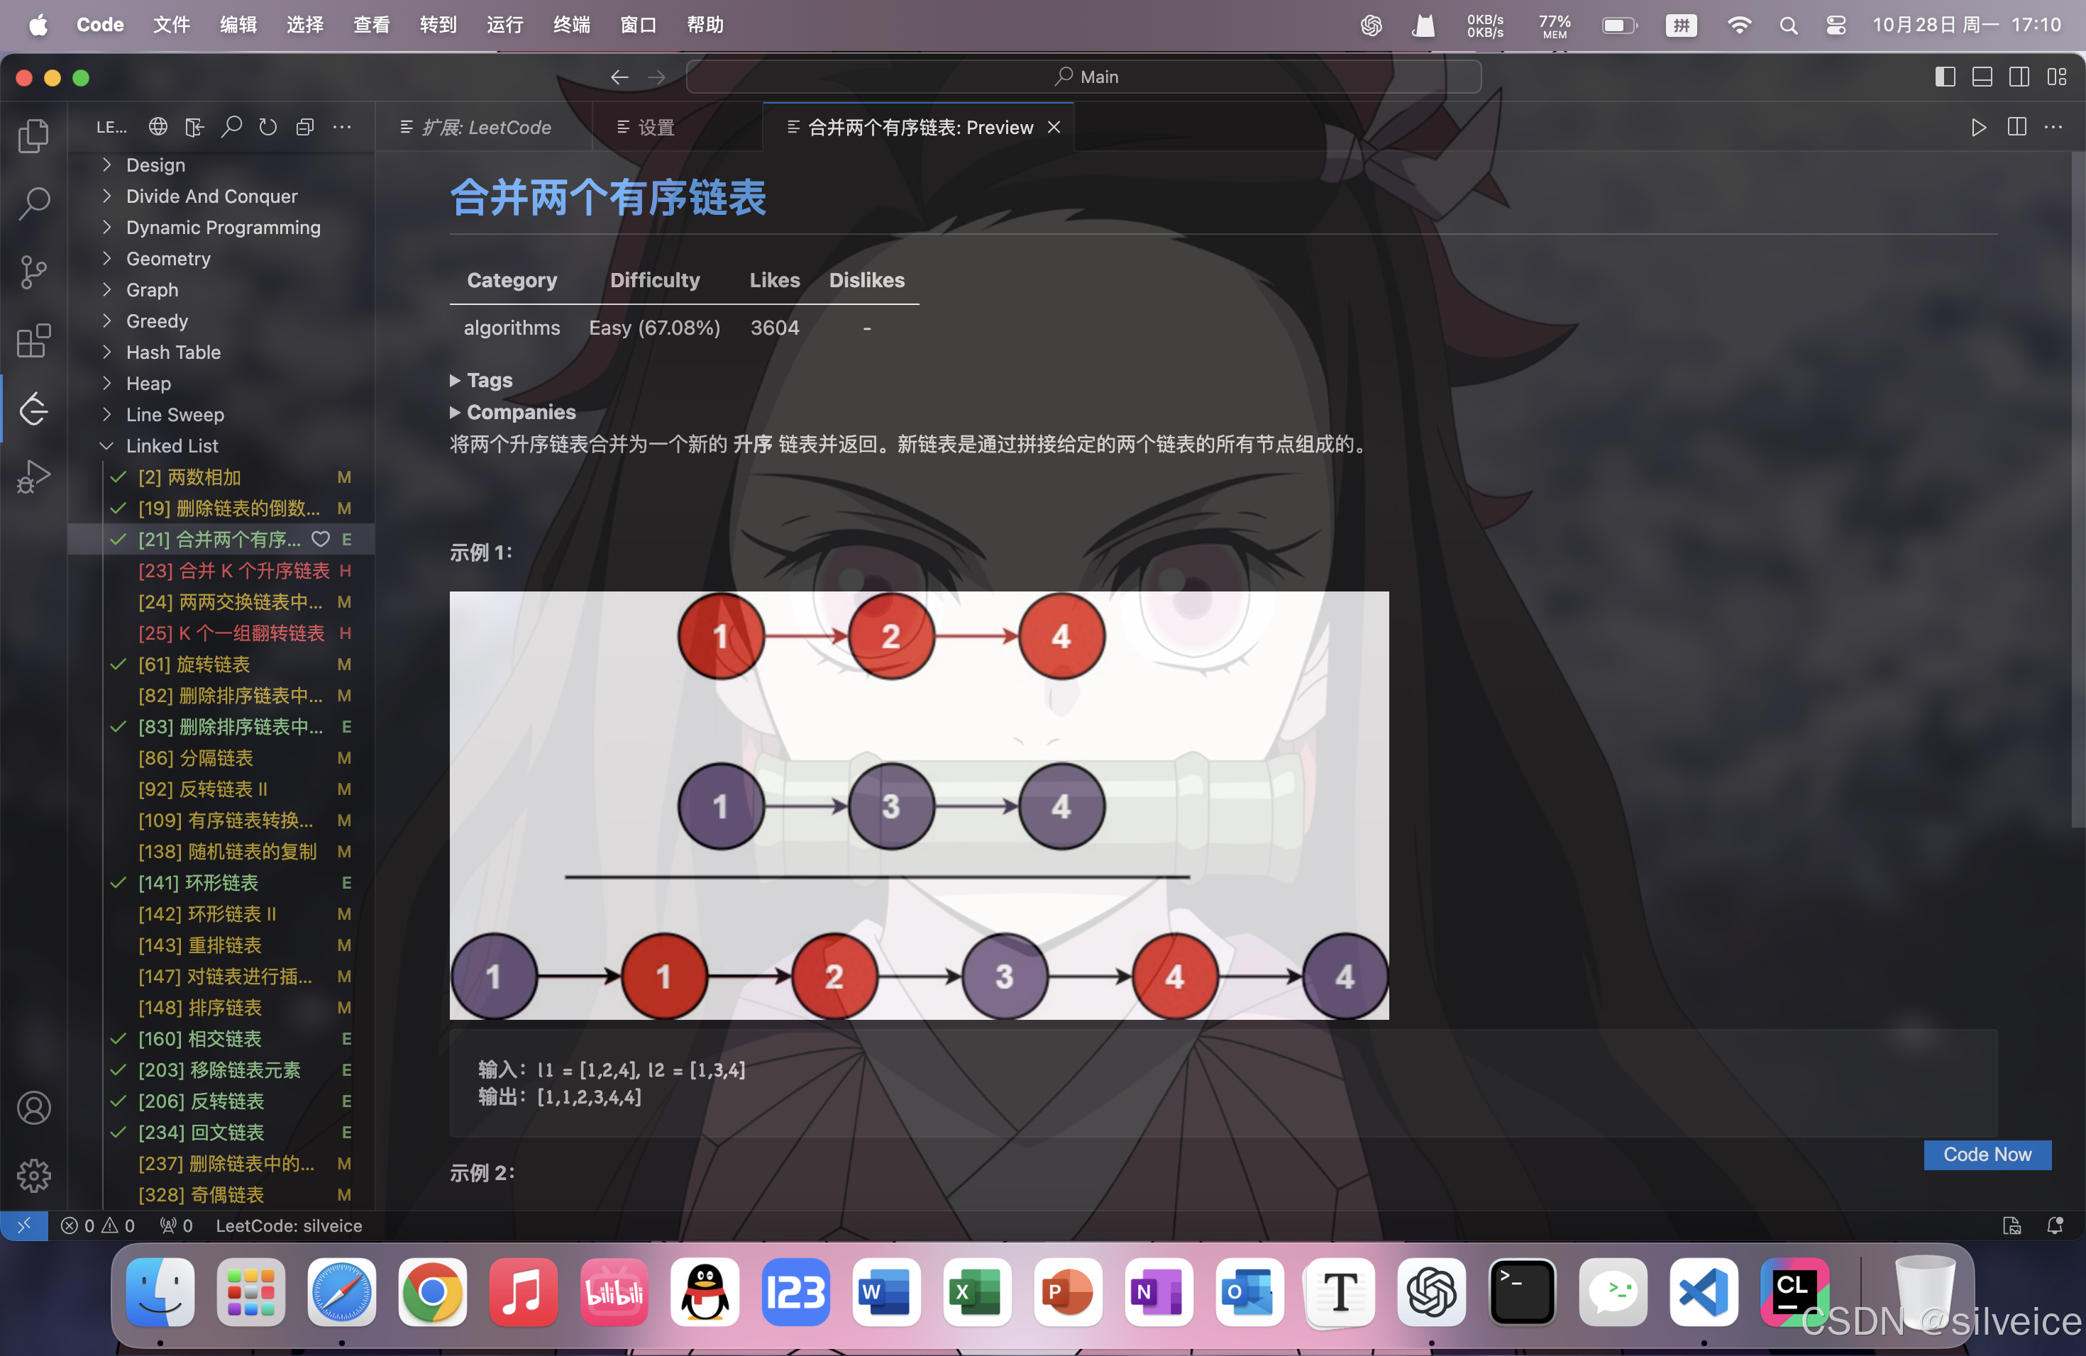The width and height of the screenshot is (2086, 1356).
Task: Open Source Control view in activity bar
Action: point(33,272)
